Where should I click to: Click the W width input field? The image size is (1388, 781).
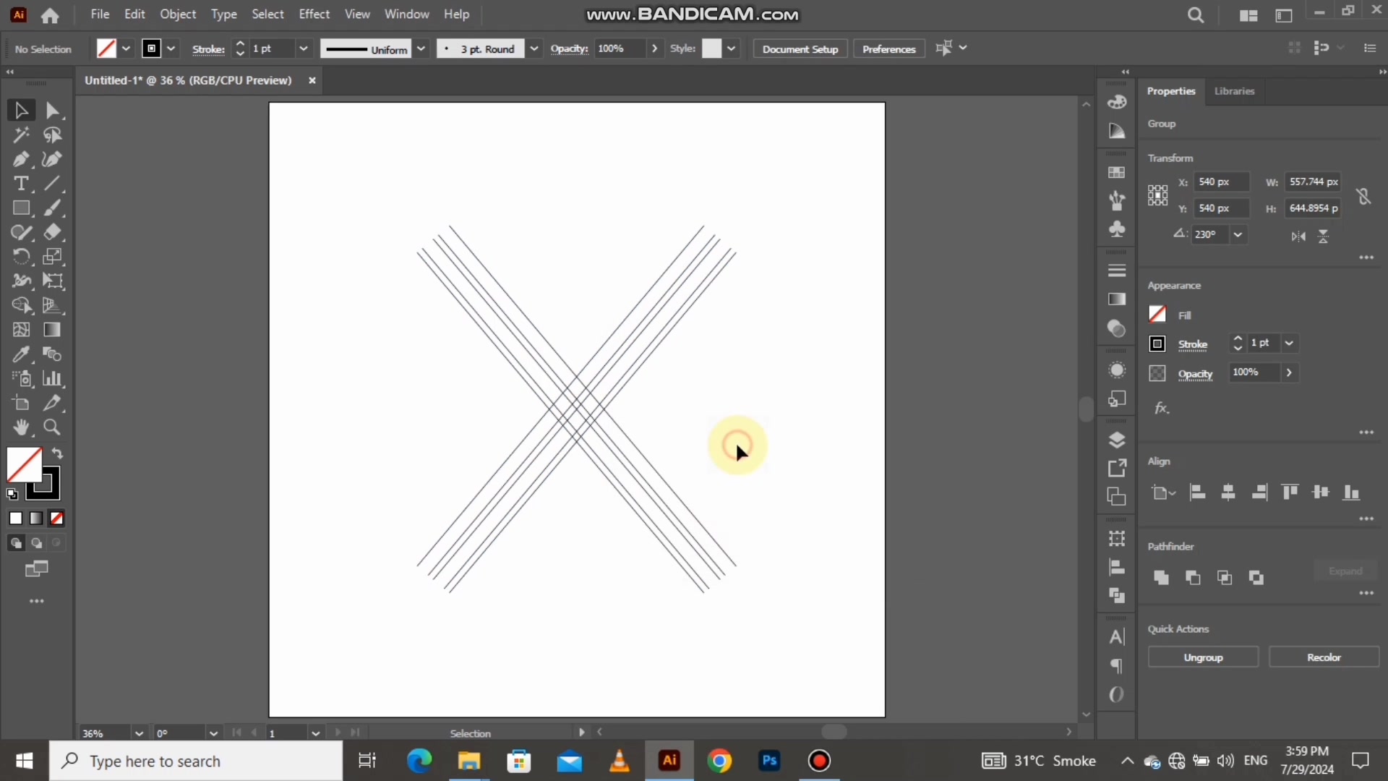1313,182
